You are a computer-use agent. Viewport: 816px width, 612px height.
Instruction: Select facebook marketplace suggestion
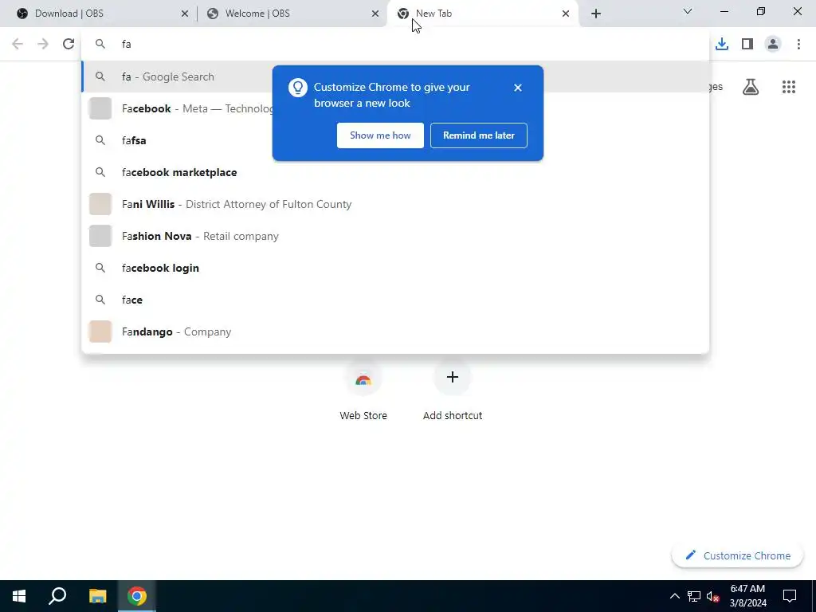click(x=395, y=172)
